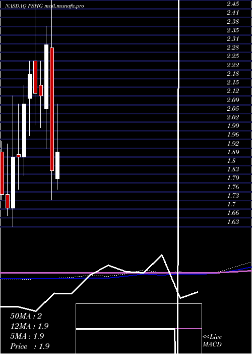Click the 1.63 price axis label
The image size is (252, 354).
pyautogui.click(x=233, y=222)
